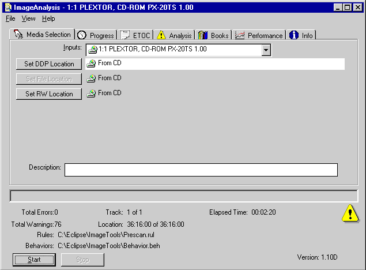
Task: Select the Media Selection tab
Action: [x=42, y=35]
